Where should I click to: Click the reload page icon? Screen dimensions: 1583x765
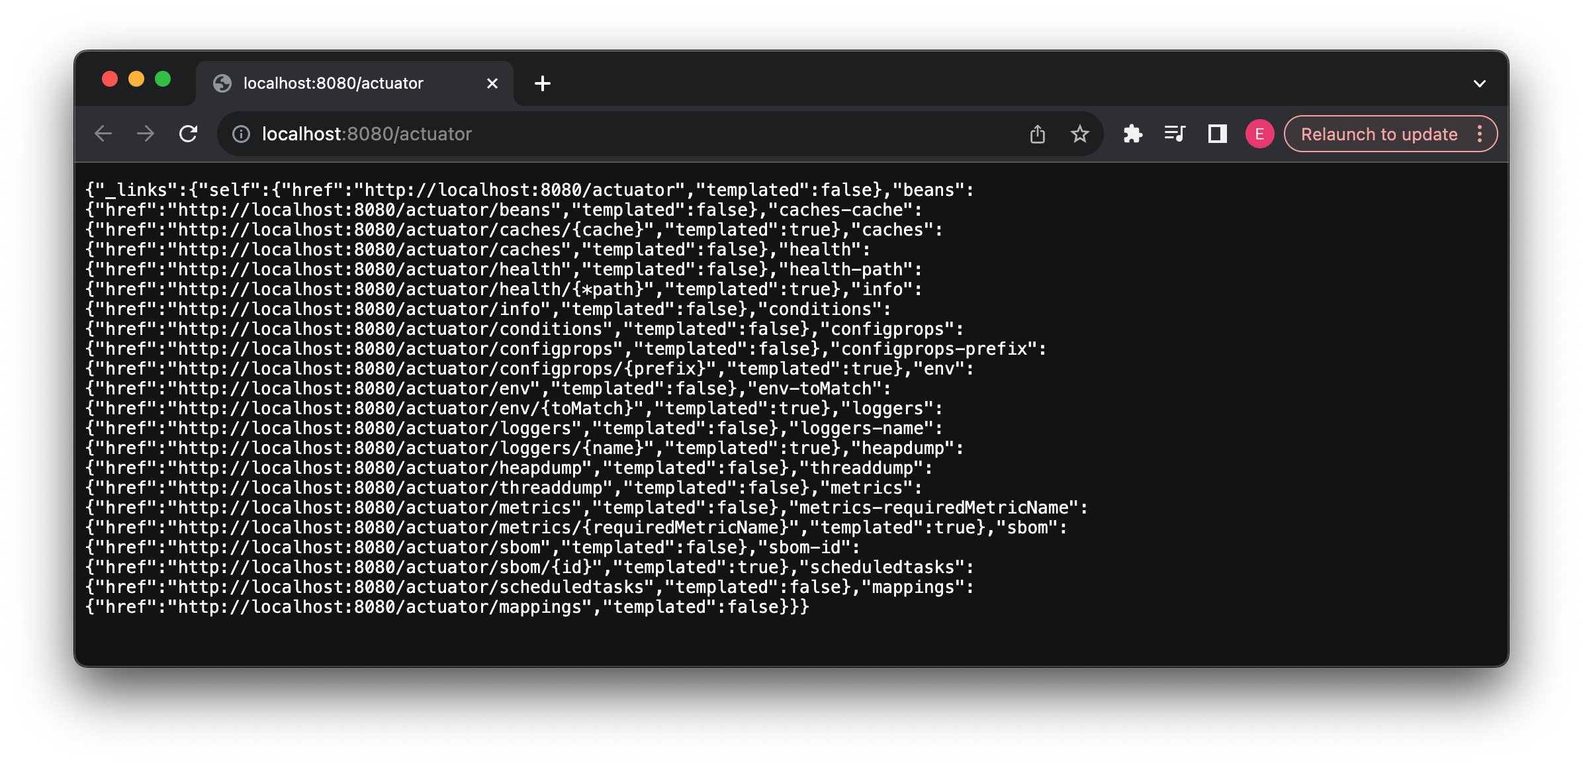pos(189,134)
